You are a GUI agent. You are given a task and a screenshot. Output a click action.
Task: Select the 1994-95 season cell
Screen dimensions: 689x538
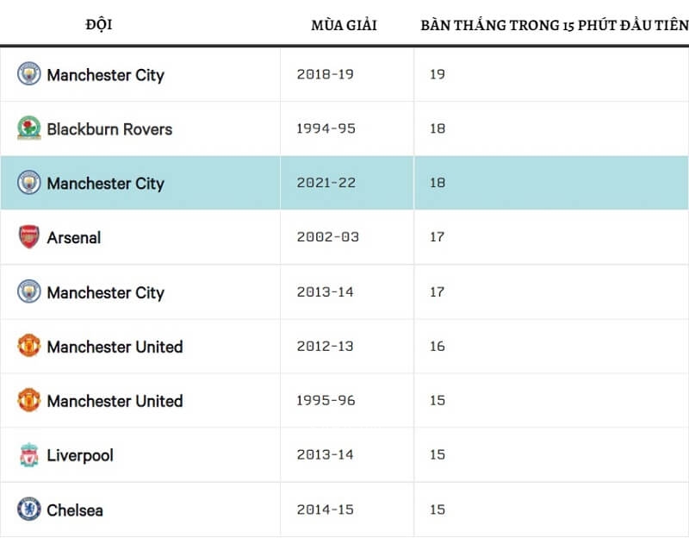(325, 129)
